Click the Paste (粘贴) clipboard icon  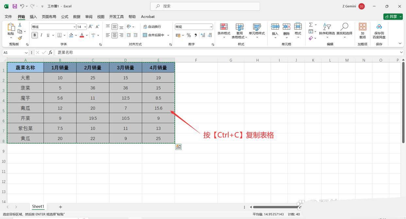(11, 27)
